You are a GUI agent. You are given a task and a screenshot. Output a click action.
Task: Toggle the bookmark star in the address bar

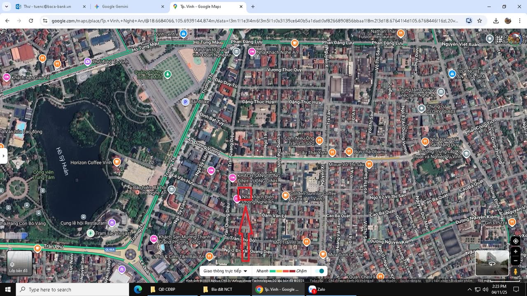coord(480,20)
